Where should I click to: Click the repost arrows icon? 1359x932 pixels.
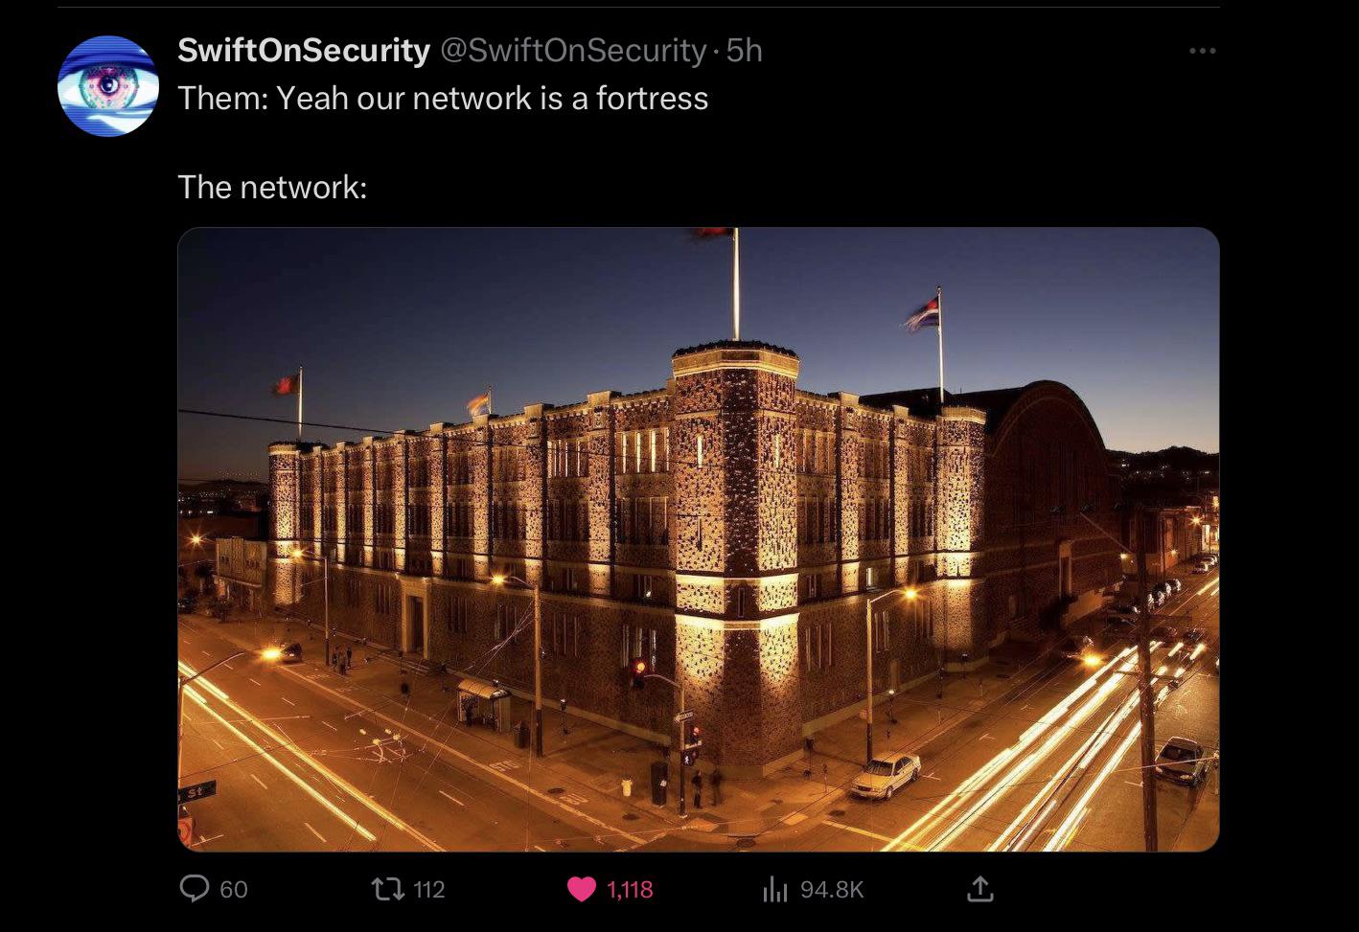(388, 890)
